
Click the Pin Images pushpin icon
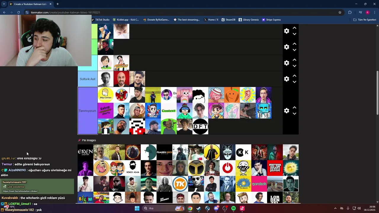click(x=79, y=140)
